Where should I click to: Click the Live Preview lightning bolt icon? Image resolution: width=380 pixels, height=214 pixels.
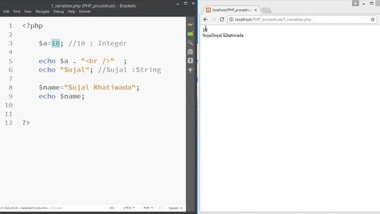191,25
